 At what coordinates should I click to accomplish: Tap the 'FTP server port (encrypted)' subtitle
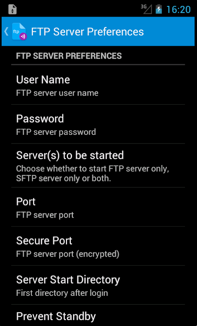(68, 254)
